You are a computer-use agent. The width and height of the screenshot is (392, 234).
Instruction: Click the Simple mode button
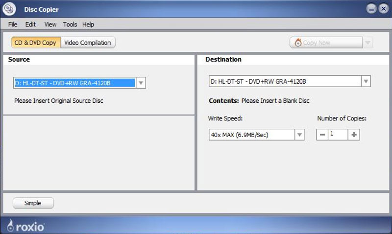(x=33, y=203)
